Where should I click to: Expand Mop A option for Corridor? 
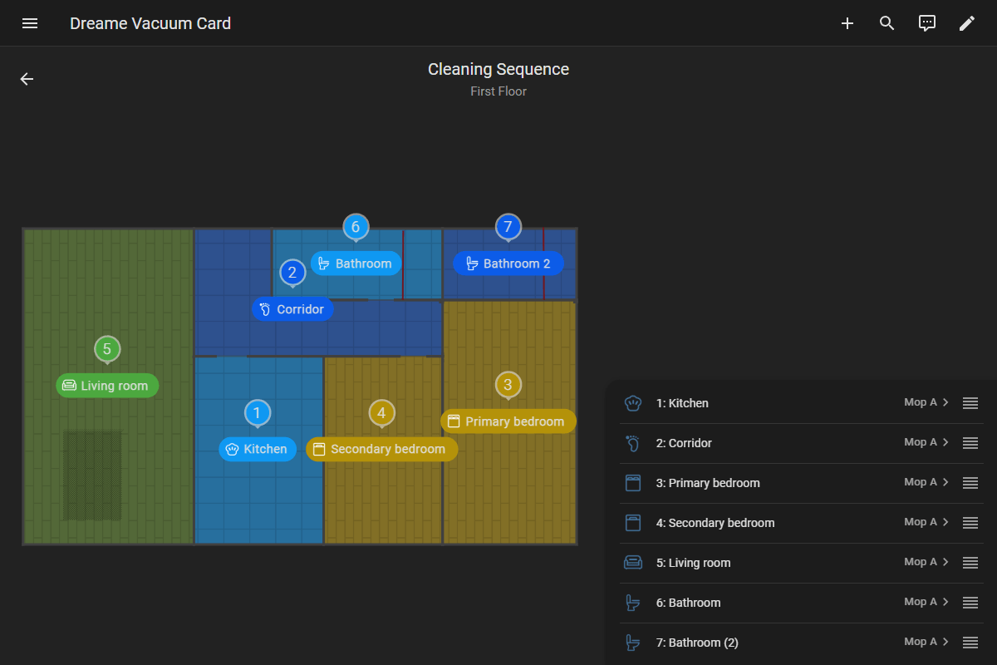(926, 442)
